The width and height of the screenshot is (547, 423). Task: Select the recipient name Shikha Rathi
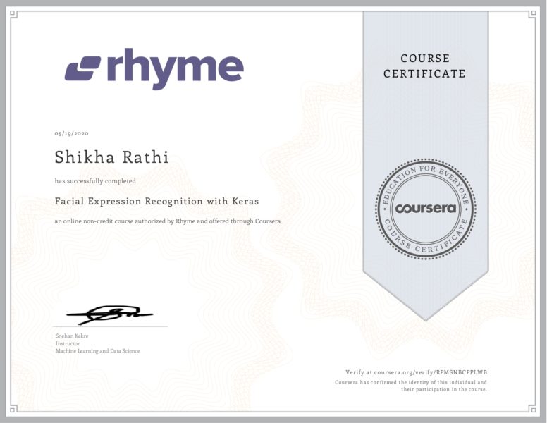click(x=111, y=157)
